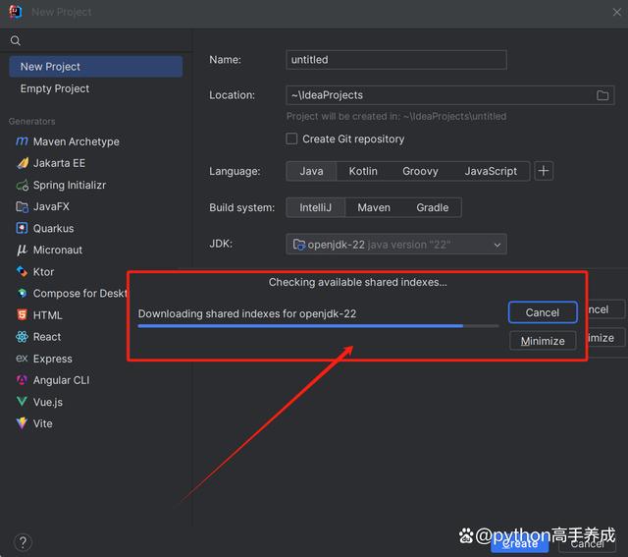Viewport: 628px width, 557px height.
Task: Click the HTML5 generator icon
Action: click(x=22, y=315)
